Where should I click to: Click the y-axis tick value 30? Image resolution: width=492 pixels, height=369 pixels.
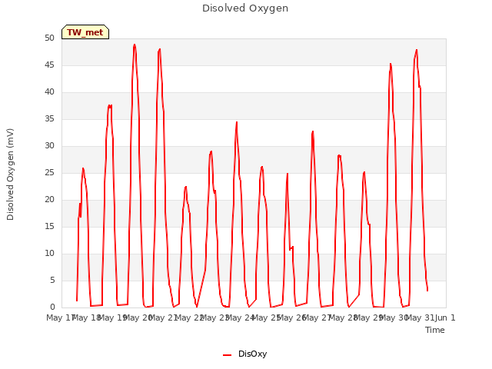click(49, 146)
